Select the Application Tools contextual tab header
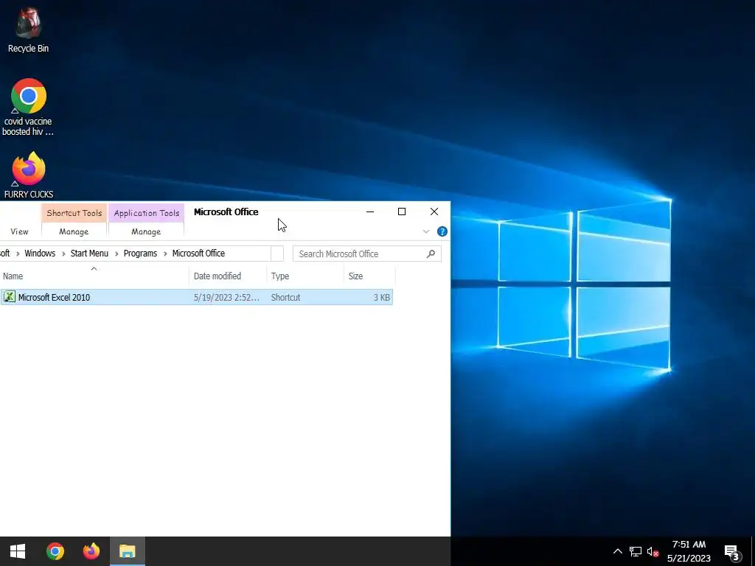 tap(147, 213)
